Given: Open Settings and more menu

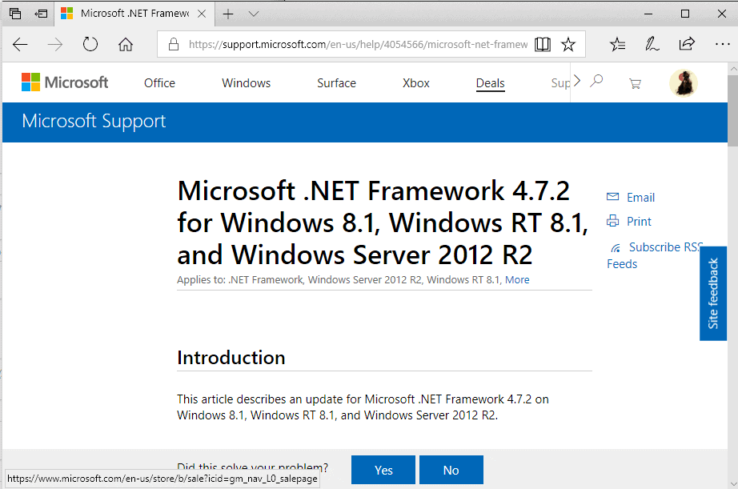Looking at the screenshot, I should (x=723, y=44).
